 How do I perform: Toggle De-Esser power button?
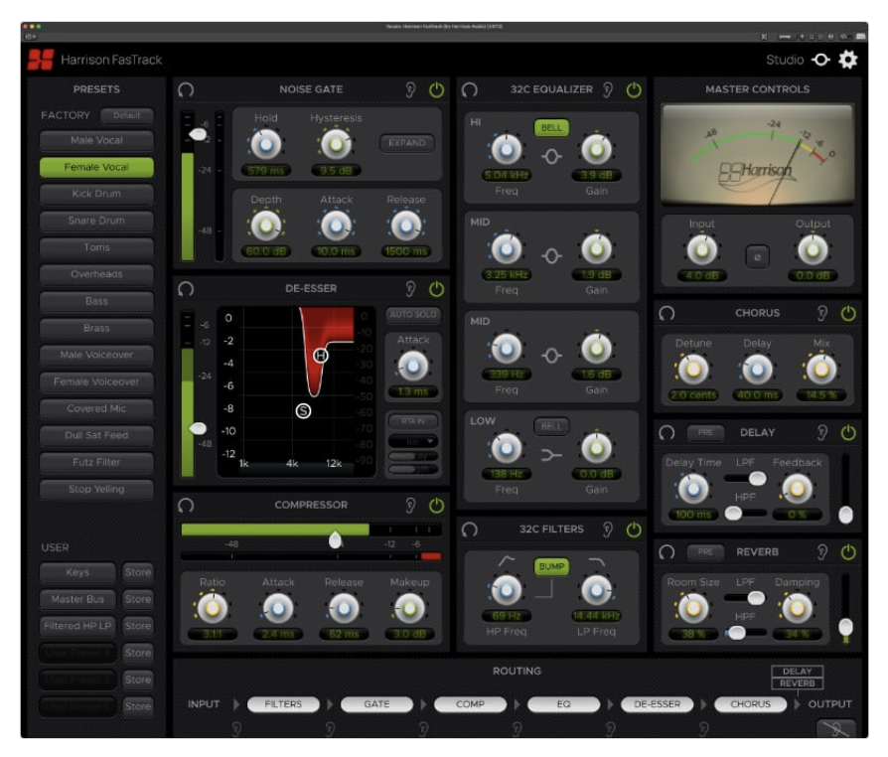(x=436, y=289)
